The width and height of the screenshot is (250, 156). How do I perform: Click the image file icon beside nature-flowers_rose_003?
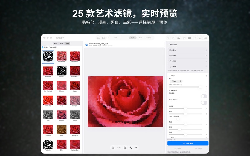tap(87, 45)
